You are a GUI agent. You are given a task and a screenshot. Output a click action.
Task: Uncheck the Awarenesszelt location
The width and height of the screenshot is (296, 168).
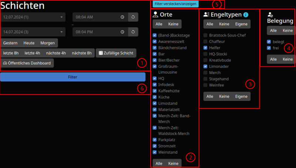[154, 42]
